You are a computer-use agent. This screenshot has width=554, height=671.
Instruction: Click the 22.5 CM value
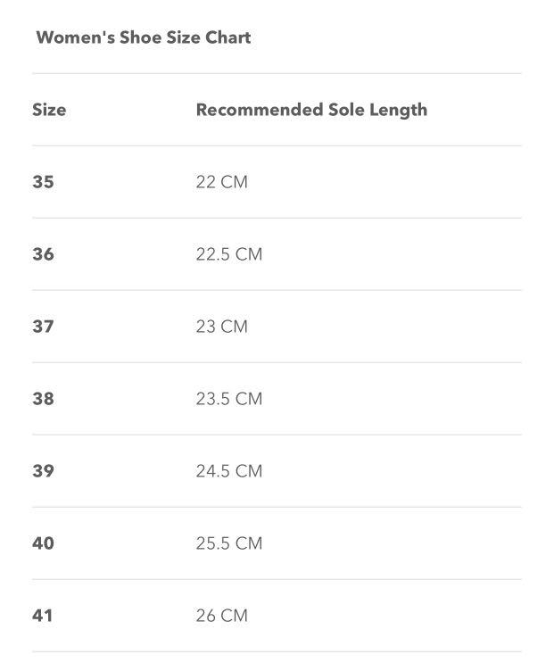point(229,254)
